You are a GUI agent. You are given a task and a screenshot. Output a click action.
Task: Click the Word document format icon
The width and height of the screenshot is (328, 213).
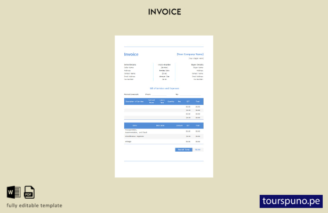pyautogui.click(x=14, y=192)
